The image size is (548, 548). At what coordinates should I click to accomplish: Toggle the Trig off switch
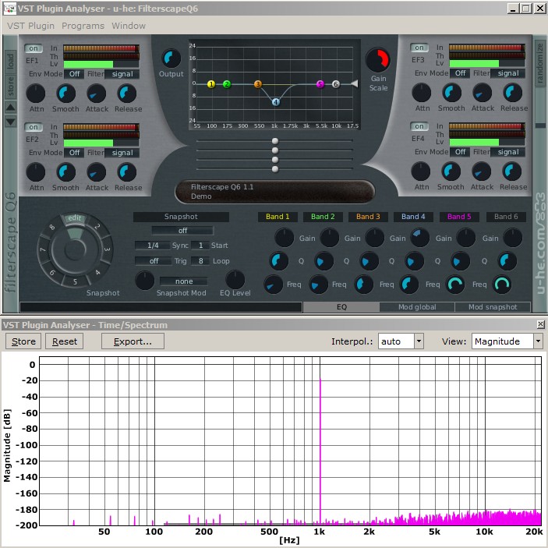(x=154, y=261)
